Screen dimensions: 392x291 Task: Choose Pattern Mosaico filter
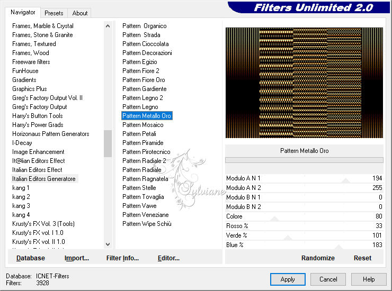coord(142,125)
